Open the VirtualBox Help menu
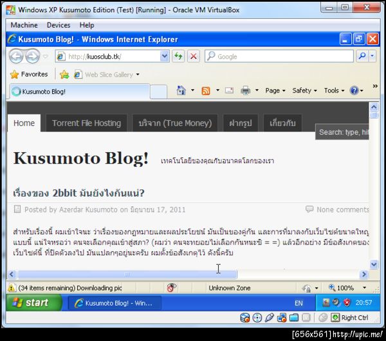The width and height of the screenshot is (386, 341). pyautogui.click(x=87, y=25)
